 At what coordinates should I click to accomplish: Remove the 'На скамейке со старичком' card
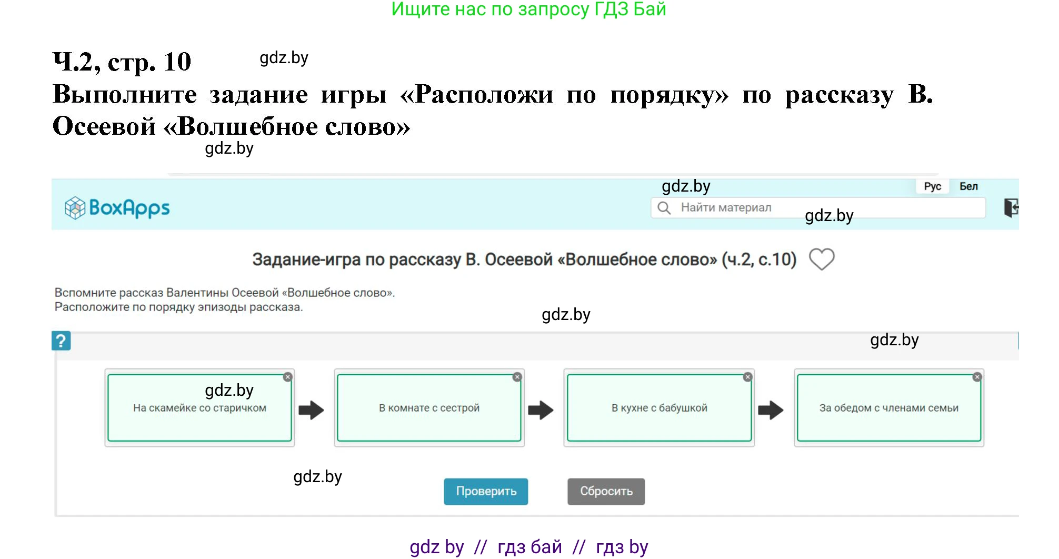click(x=287, y=376)
